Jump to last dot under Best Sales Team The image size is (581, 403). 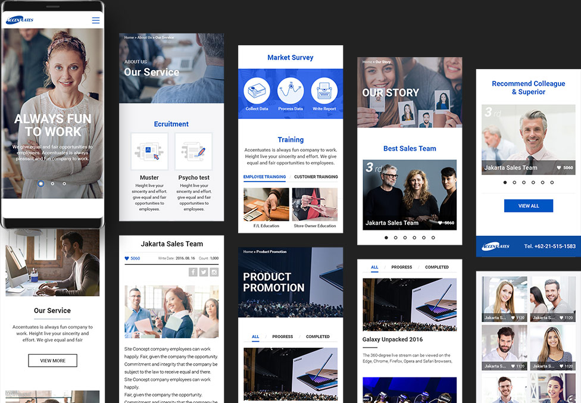coord(433,238)
